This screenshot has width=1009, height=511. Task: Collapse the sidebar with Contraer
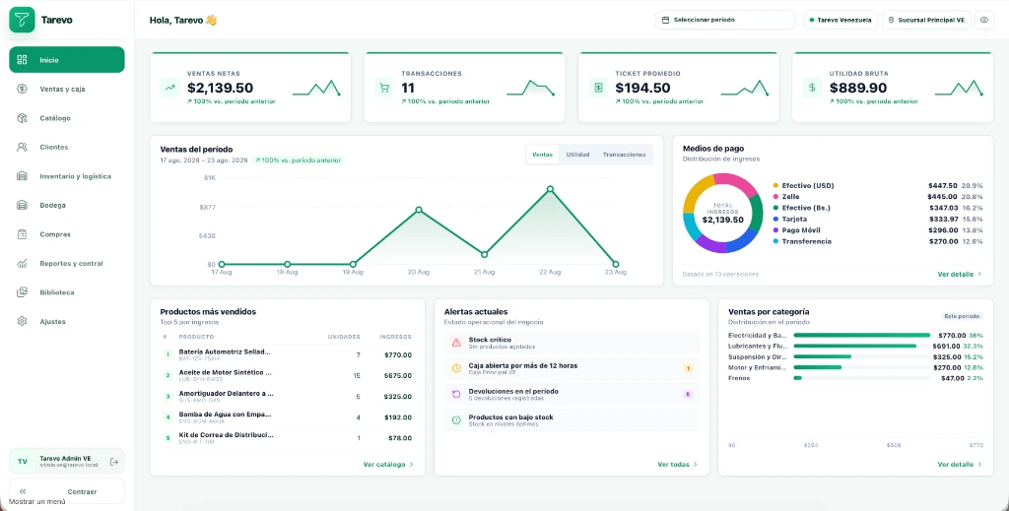click(x=67, y=491)
